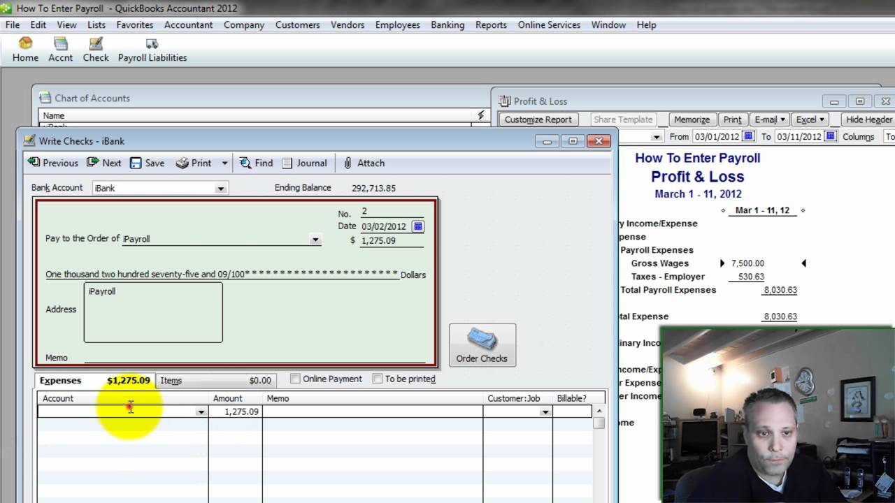This screenshot has width=895, height=503.
Task: Click the Hide Header button
Action: pyautogui.click(x=869, y=119)
